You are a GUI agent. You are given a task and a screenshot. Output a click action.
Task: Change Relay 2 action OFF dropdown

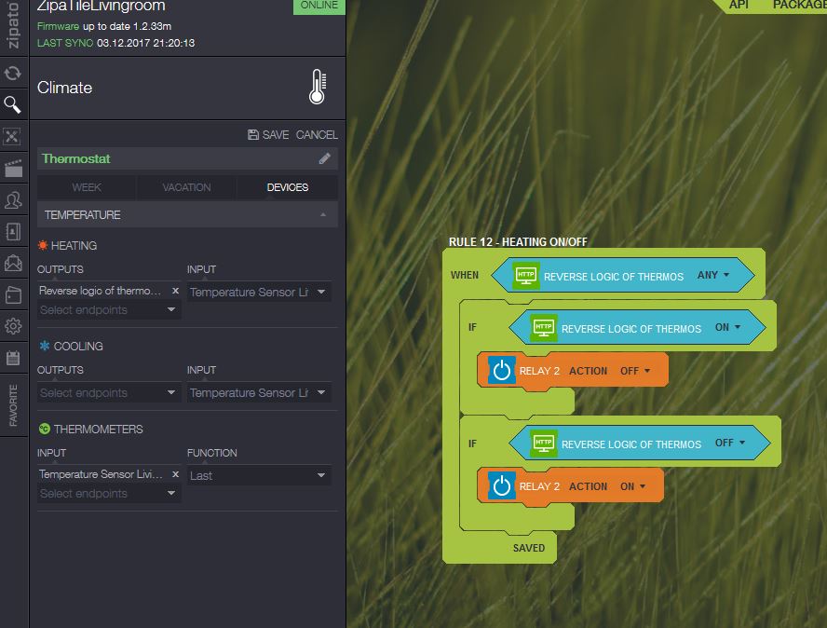[635, 371]
